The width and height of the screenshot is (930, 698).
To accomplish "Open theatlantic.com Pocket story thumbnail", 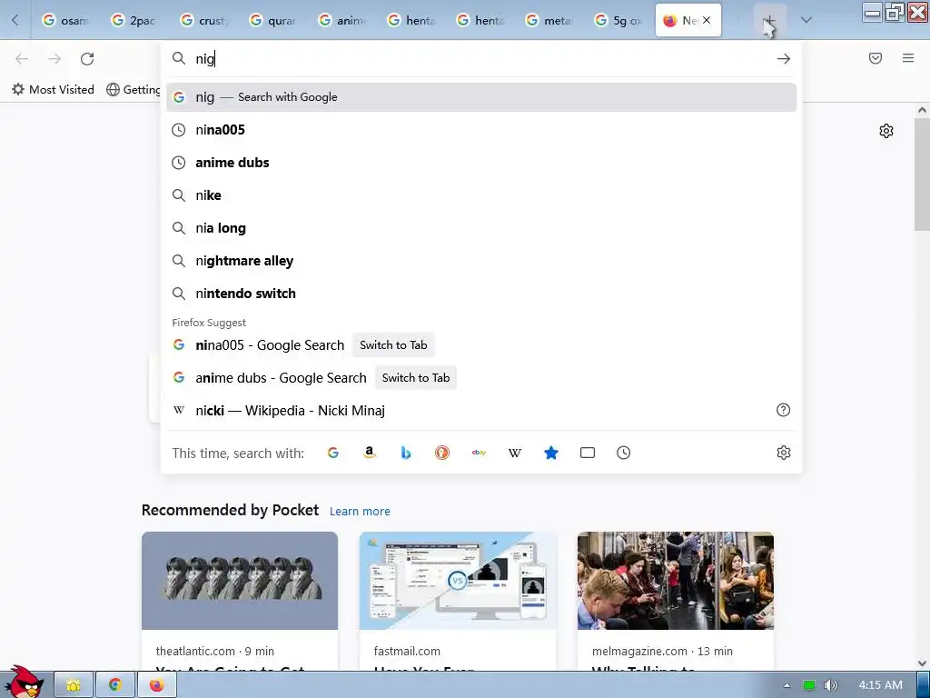I will pyautogui.click(x=240, y=581).
